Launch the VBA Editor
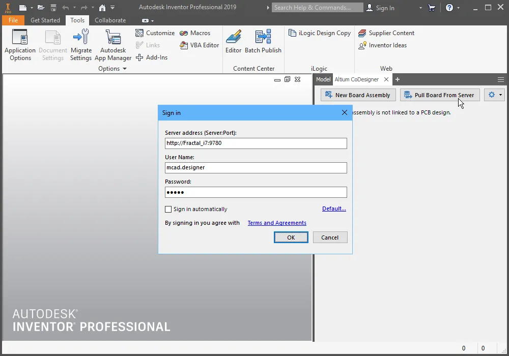The image size is (509, 356). [200, 45]
